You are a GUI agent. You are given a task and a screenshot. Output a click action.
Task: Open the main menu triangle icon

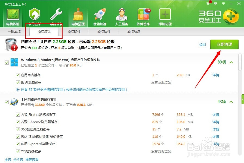(223, 4)
